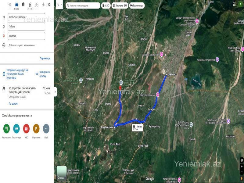Screen dimensions: 244x183
Task: Click the Street View pegman
Action: coord(242,178)
